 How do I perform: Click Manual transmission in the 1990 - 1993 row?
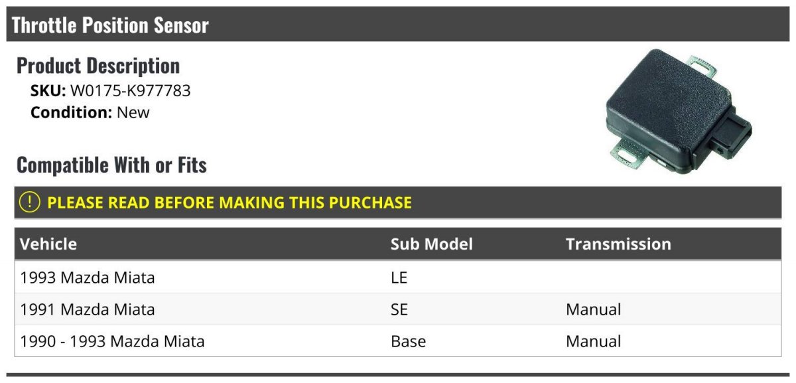tap(594, 341)
